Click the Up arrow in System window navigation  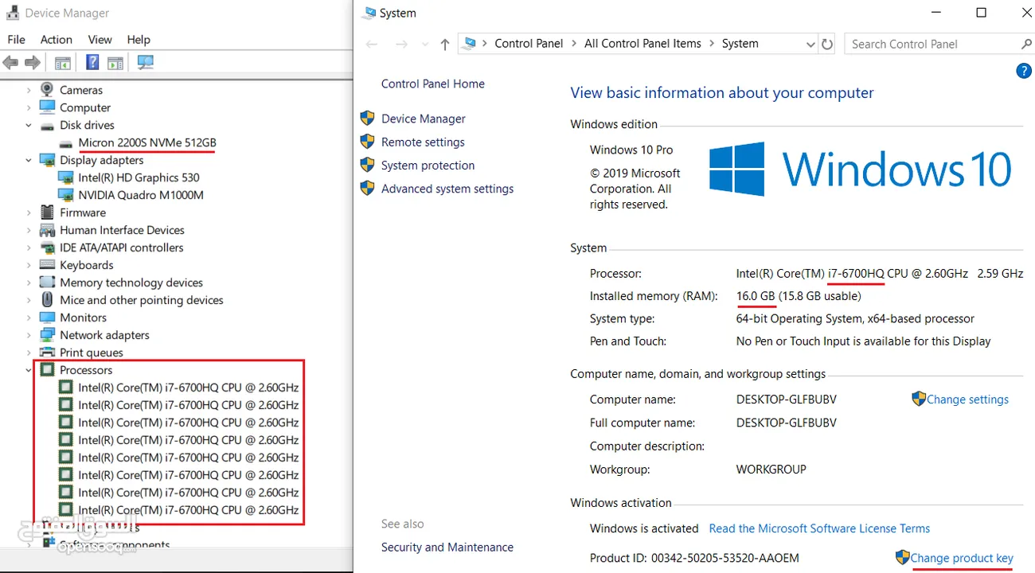point(445,45)
